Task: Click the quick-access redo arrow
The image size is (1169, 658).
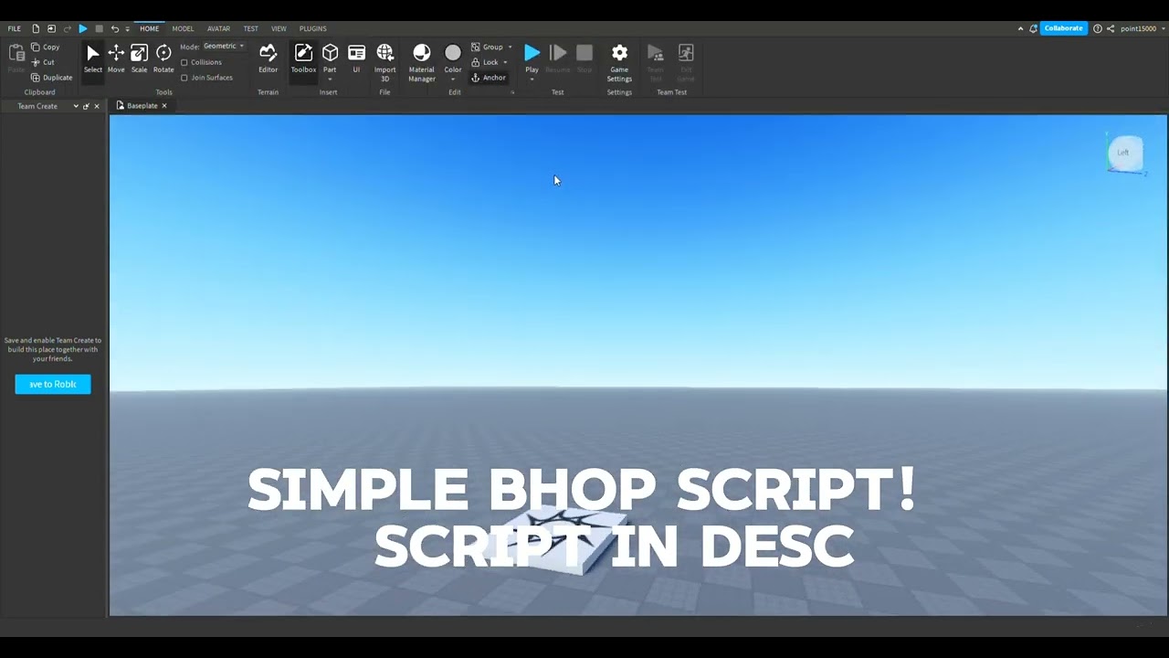Action: click(67, 28)
